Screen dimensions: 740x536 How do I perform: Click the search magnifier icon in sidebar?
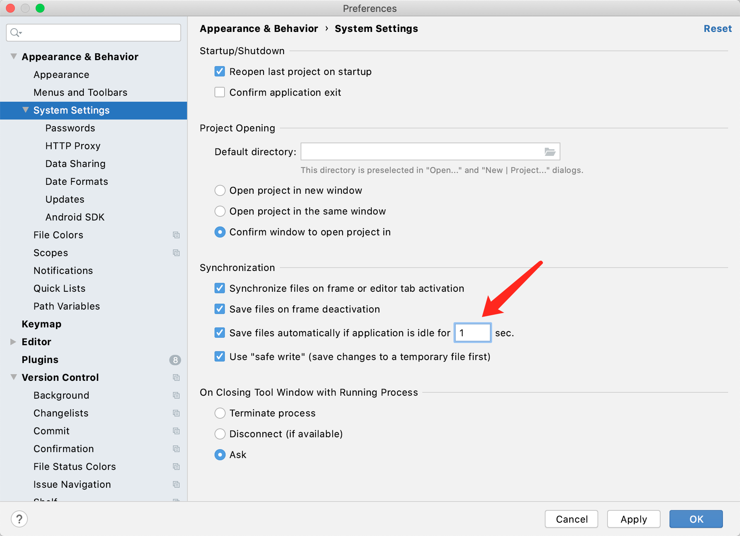(x=15, y=33)
